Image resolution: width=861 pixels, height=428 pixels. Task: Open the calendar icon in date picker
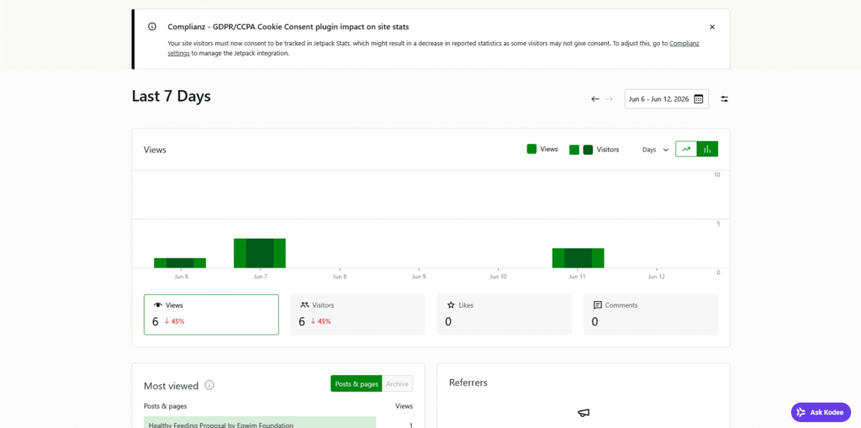699,99
